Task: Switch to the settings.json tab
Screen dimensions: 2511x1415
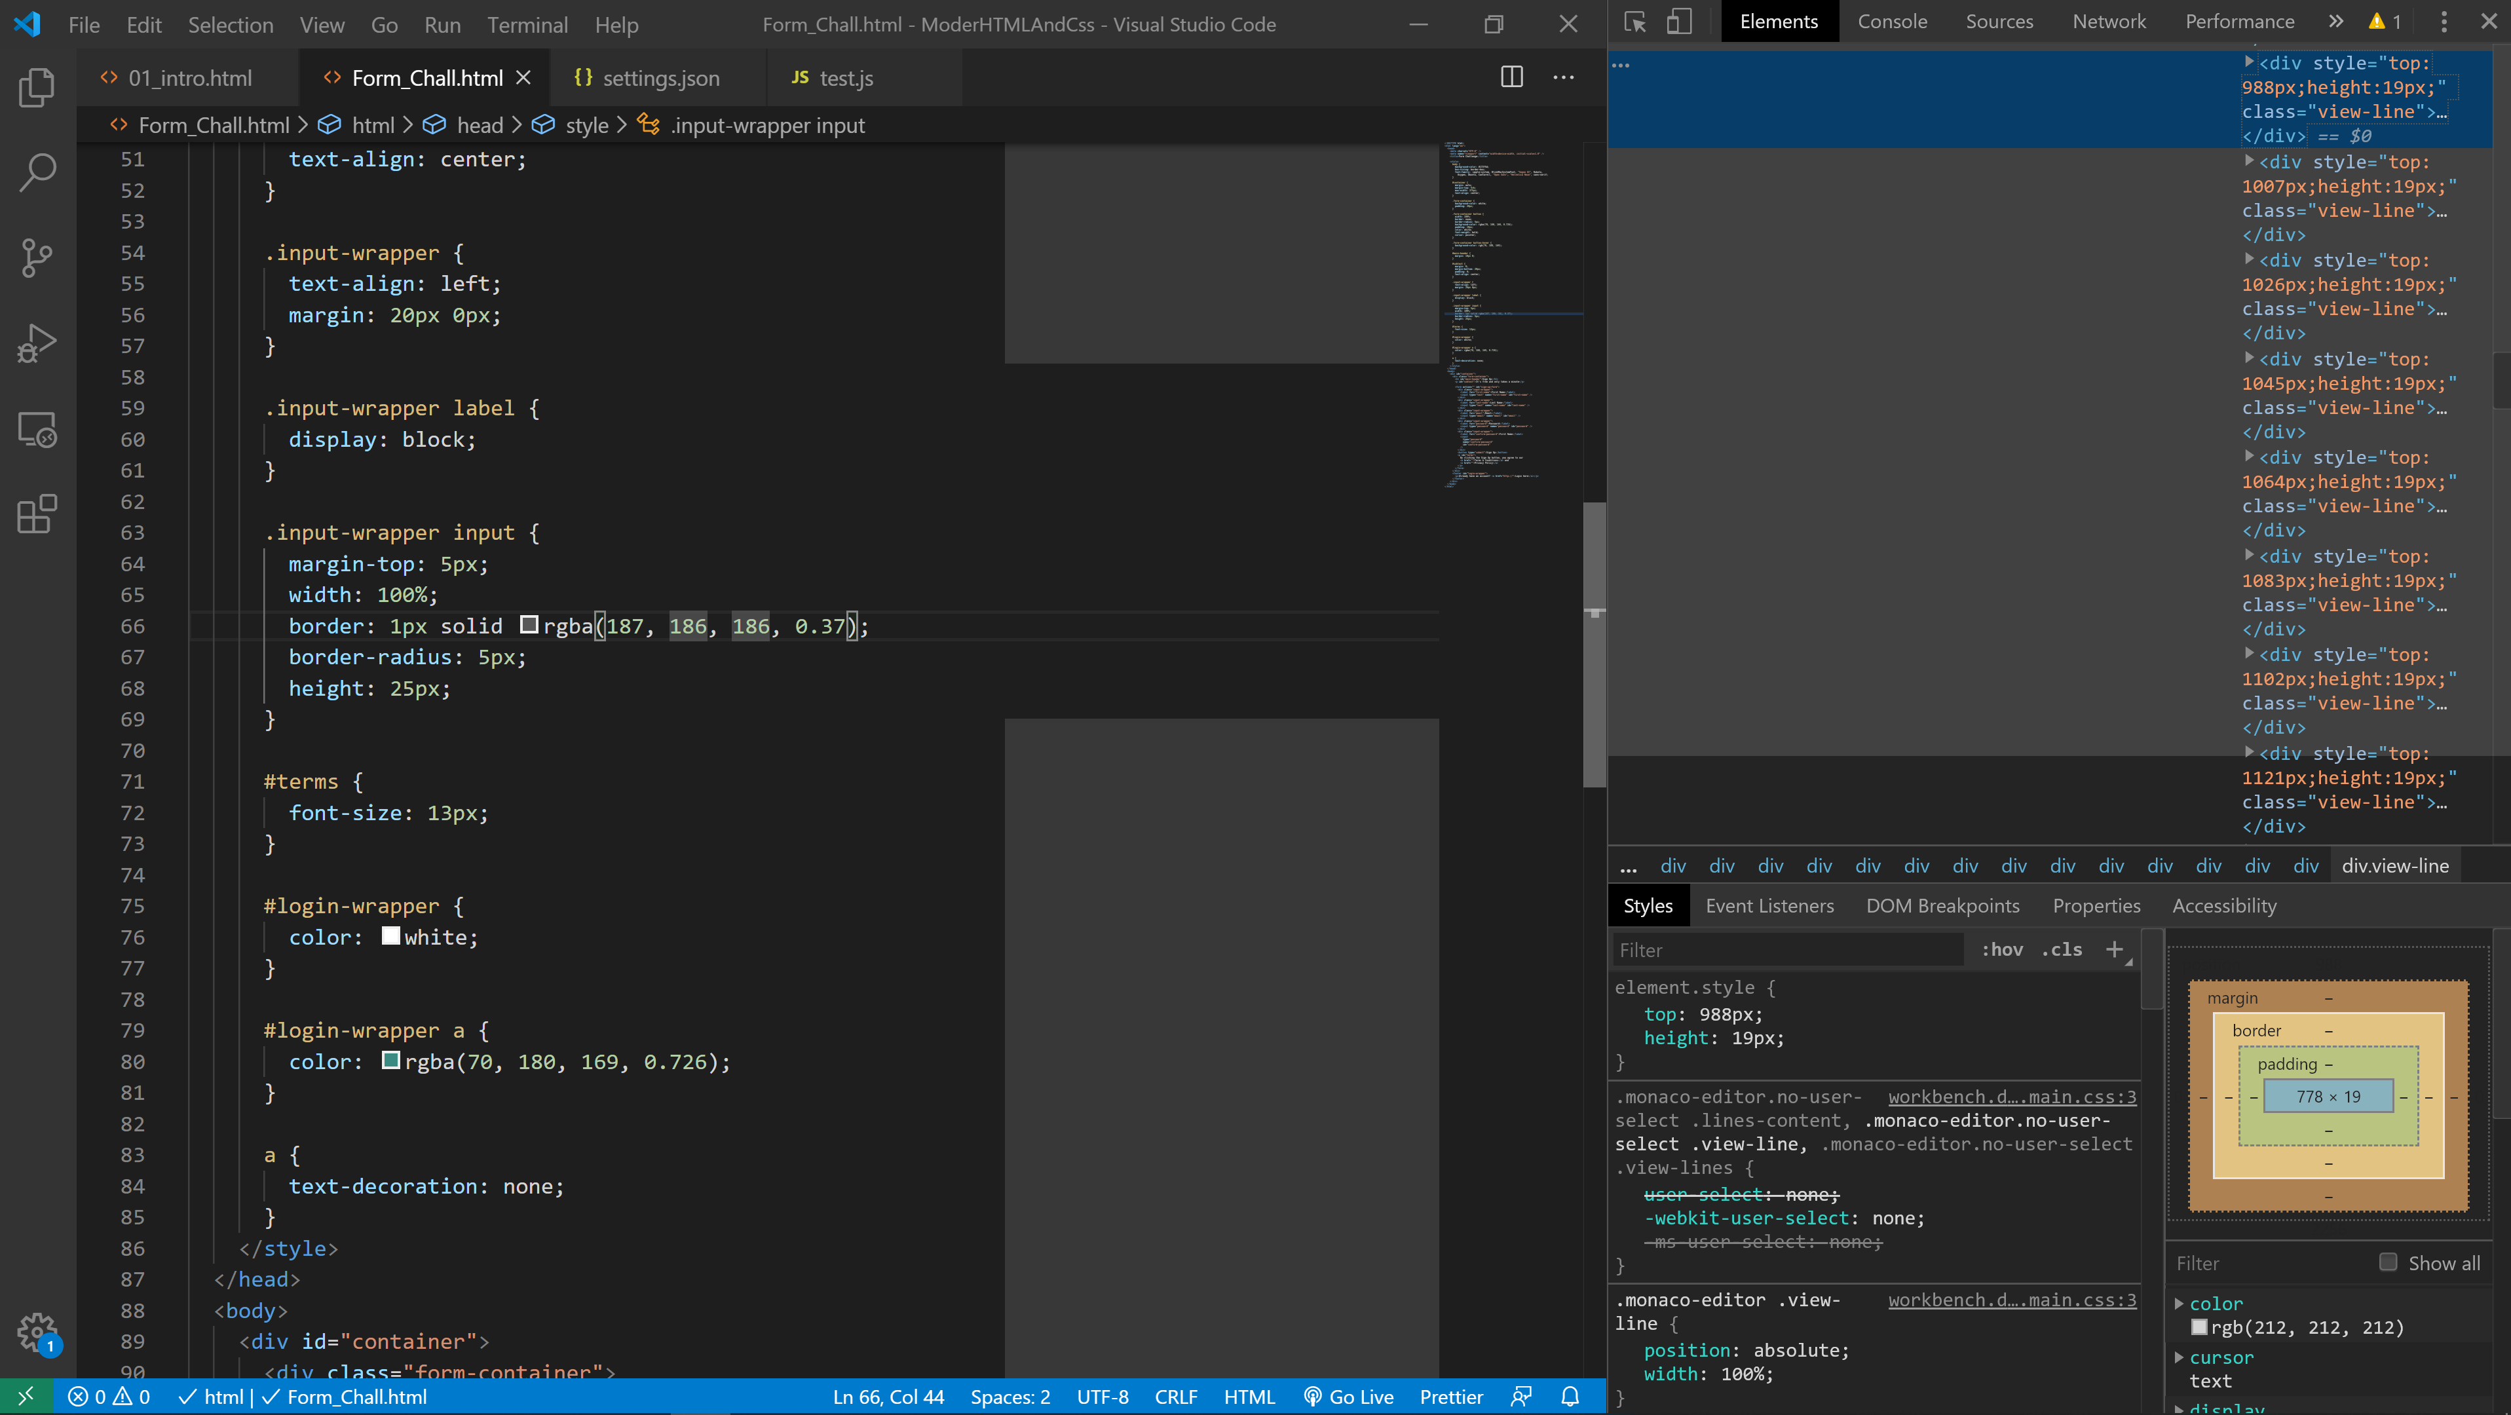Action: pos(660,78)
